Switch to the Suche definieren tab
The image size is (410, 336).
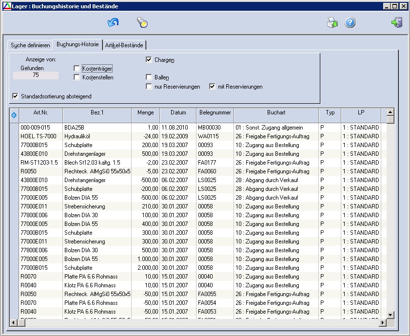(x=30, y=45)
